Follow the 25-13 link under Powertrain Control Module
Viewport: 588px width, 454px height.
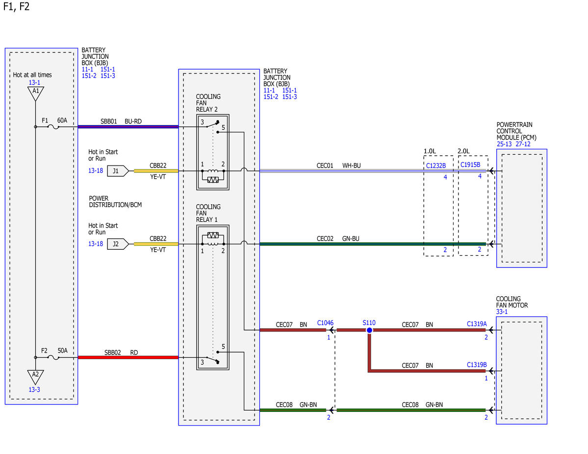tap(504, 144)
